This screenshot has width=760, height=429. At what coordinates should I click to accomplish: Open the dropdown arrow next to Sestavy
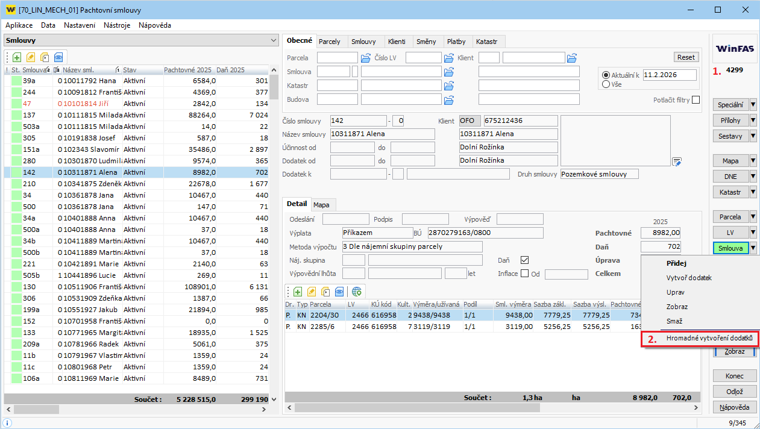coord(753,136)
